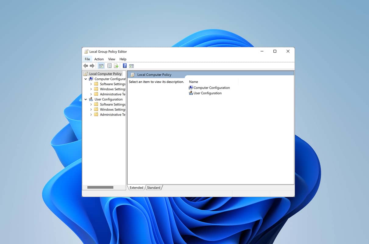Click the Properties toolbar icon

coord(109,66)
